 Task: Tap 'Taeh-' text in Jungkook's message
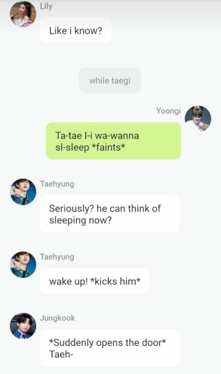click(x=61, y=354)
